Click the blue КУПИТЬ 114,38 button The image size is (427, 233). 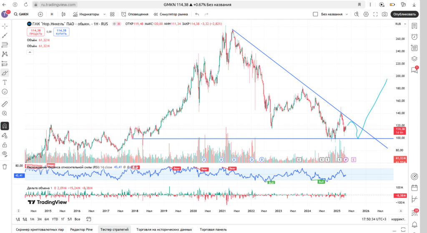pos(61,32)
